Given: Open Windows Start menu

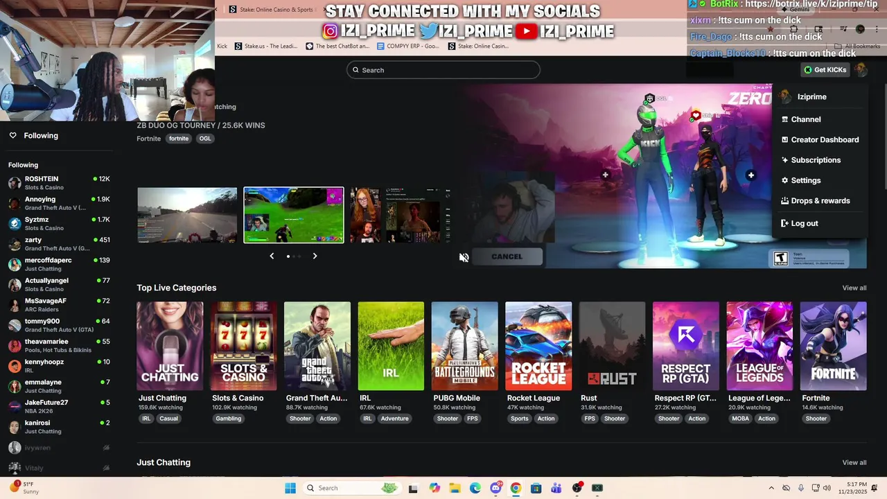Looking at the screenshot, I should (290, 488).
